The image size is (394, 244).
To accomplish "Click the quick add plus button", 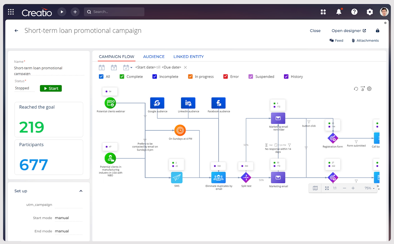I will point(75,12).
